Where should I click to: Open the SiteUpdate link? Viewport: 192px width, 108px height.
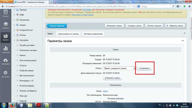[87, 10]
